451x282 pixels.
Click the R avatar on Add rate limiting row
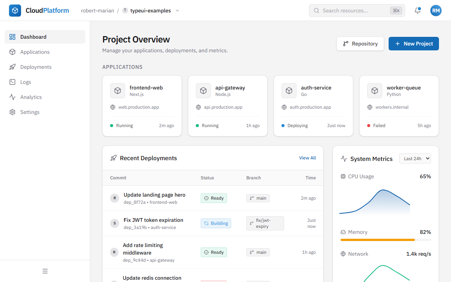[114, 252]
